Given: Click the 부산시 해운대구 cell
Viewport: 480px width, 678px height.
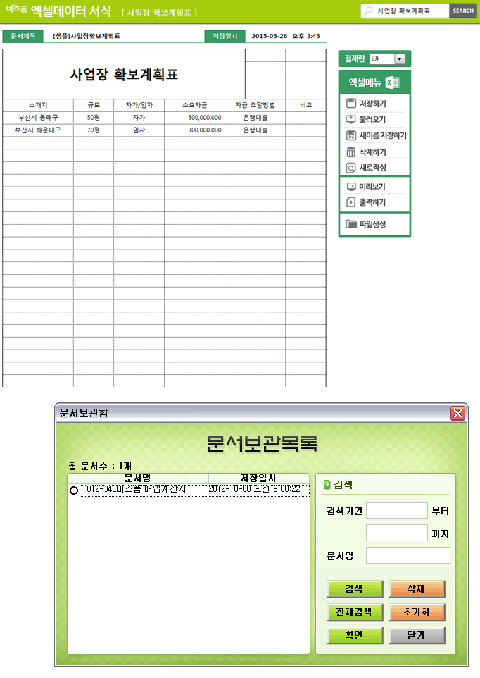Looking at the screenshot, I should pyautogui.click(x=38, y=130).
